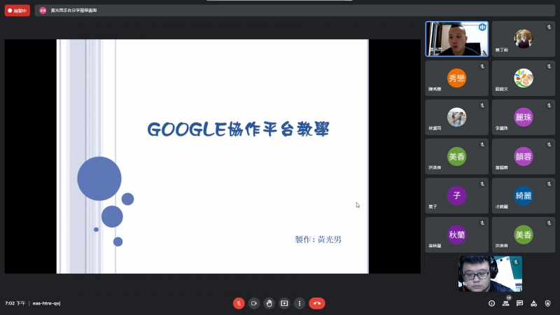This screenshot has width=560, height=315.
Task: Open the chat messages icon
Action: pos(519,303)
